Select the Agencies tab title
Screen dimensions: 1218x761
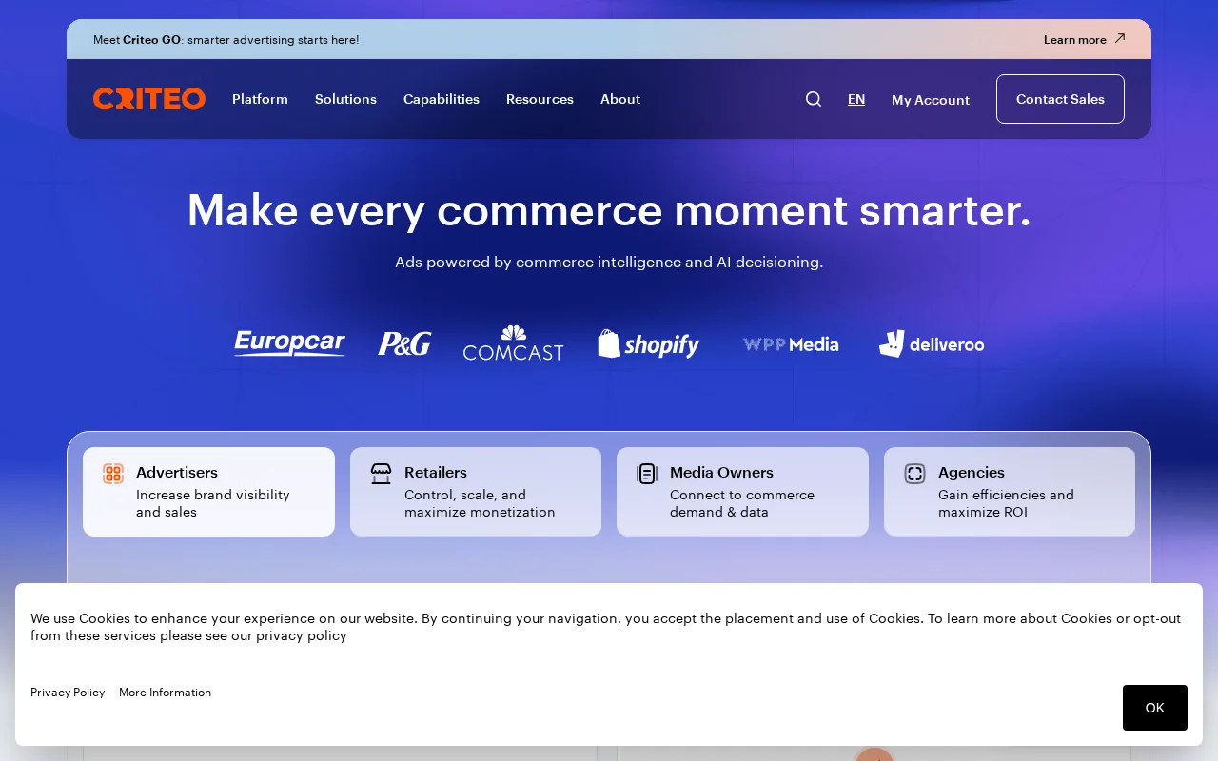point(972,472)
